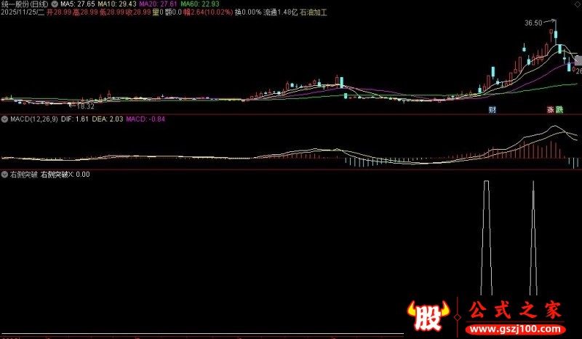
Task: Select the purple MA20: 27.61 label
Action: pos(158,4)
